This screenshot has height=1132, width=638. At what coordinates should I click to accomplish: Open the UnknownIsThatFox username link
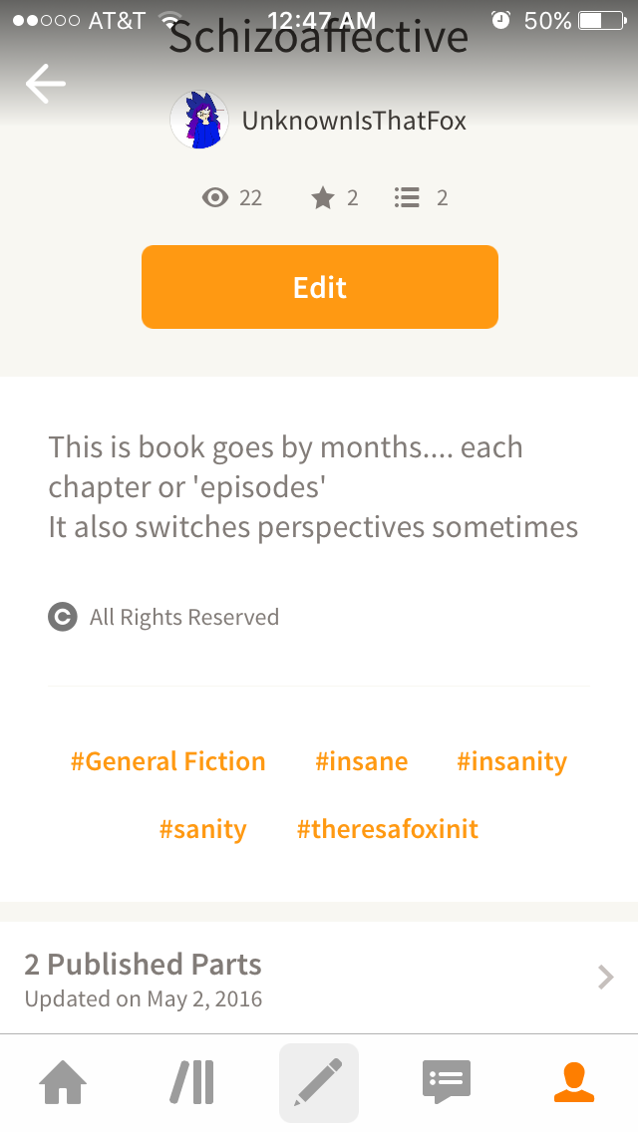pyautogui.click(x=354, y=121)
